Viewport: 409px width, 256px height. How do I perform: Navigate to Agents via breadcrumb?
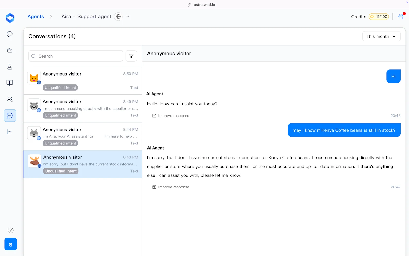pos(36,16)
